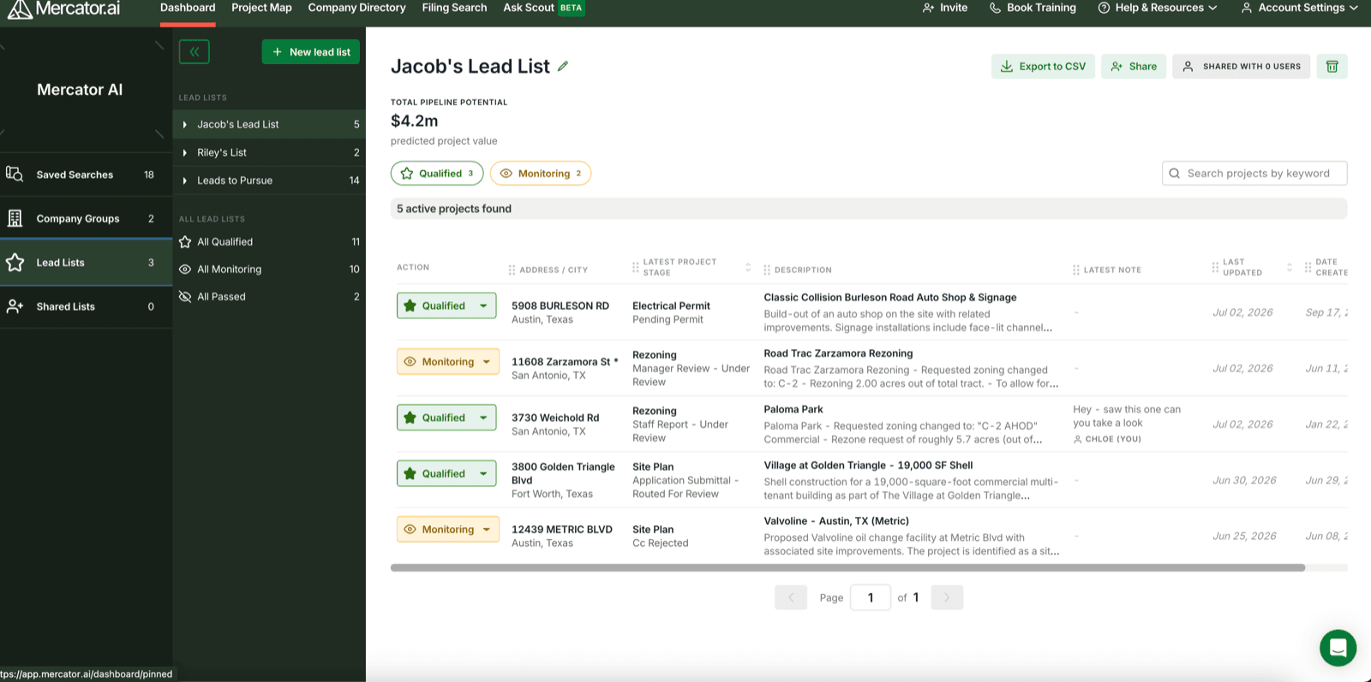1371x682 pixels.
Task: Click the Lead Lists star icon
Action: tap(15, 263)
